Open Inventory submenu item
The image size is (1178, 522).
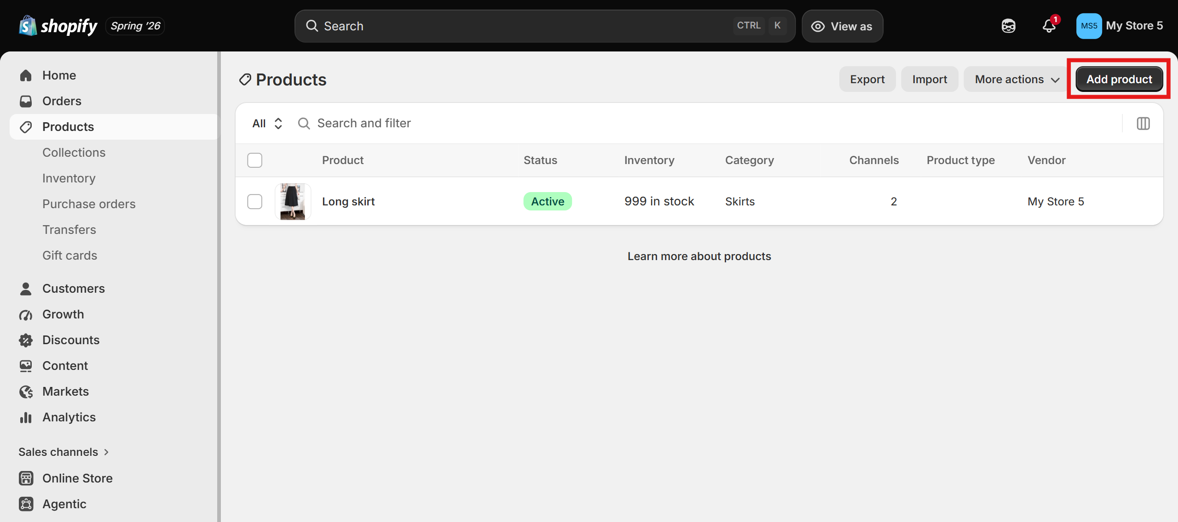click(69, 178)
